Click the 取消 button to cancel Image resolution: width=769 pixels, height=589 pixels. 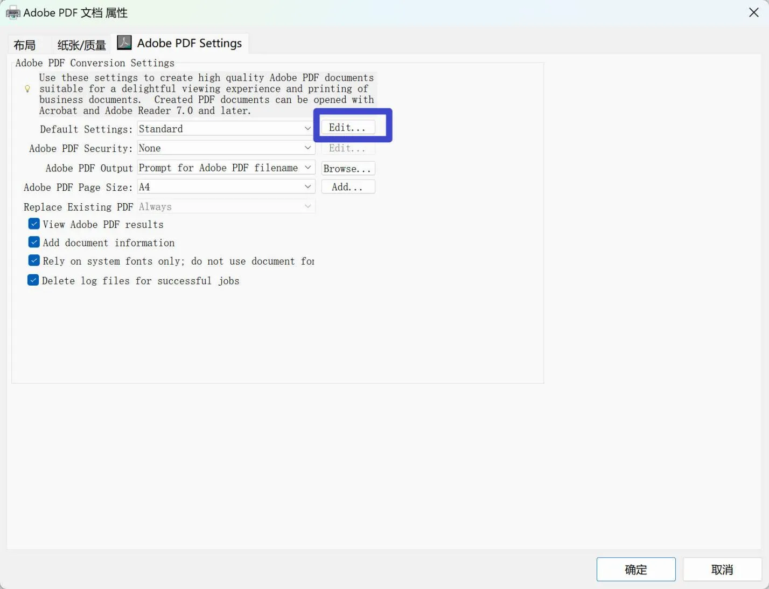coord(722,569)
